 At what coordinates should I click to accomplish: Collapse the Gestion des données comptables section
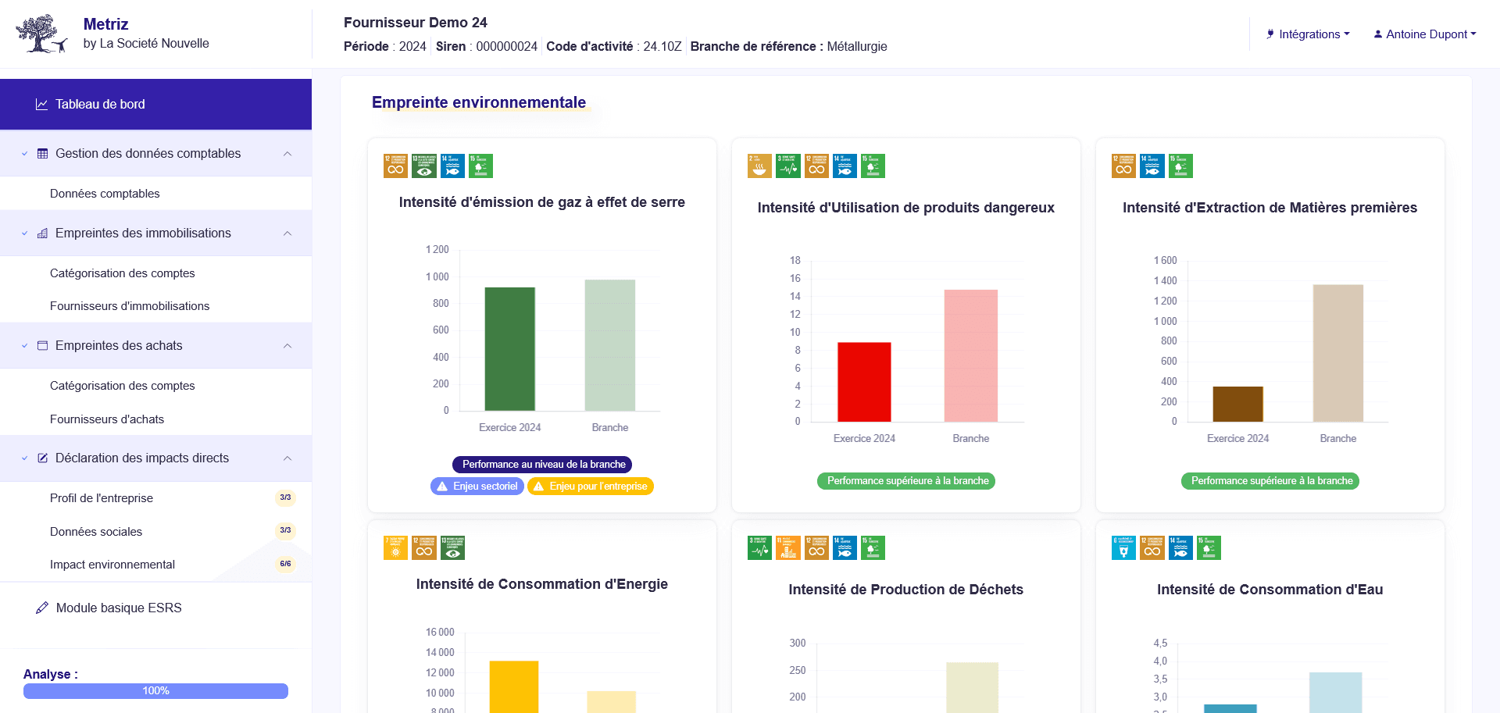(287, 154)
